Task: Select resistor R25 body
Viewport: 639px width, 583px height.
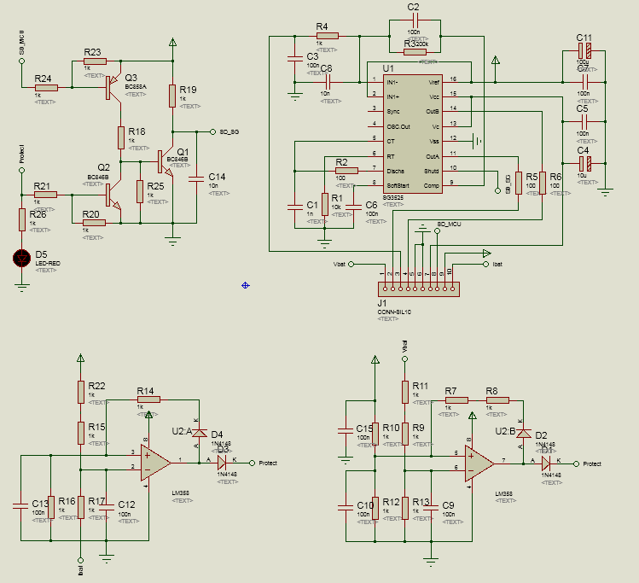Action: [140, 191]
